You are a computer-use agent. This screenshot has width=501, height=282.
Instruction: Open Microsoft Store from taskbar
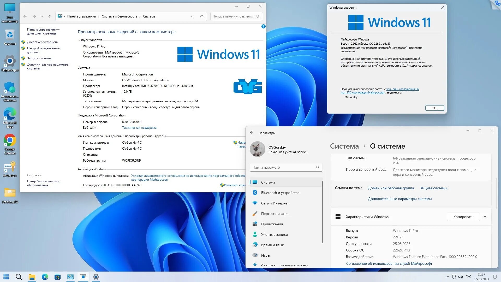click(57, 277)
